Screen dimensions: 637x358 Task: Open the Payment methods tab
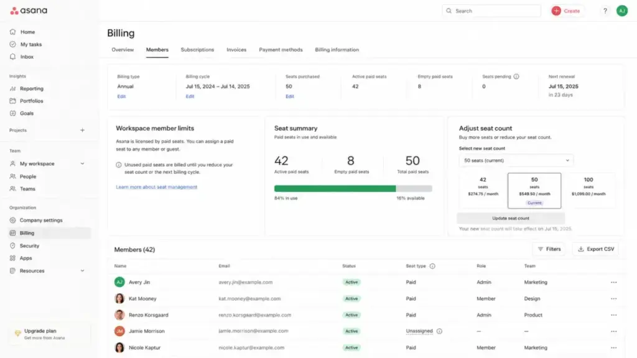pos(281,50)
